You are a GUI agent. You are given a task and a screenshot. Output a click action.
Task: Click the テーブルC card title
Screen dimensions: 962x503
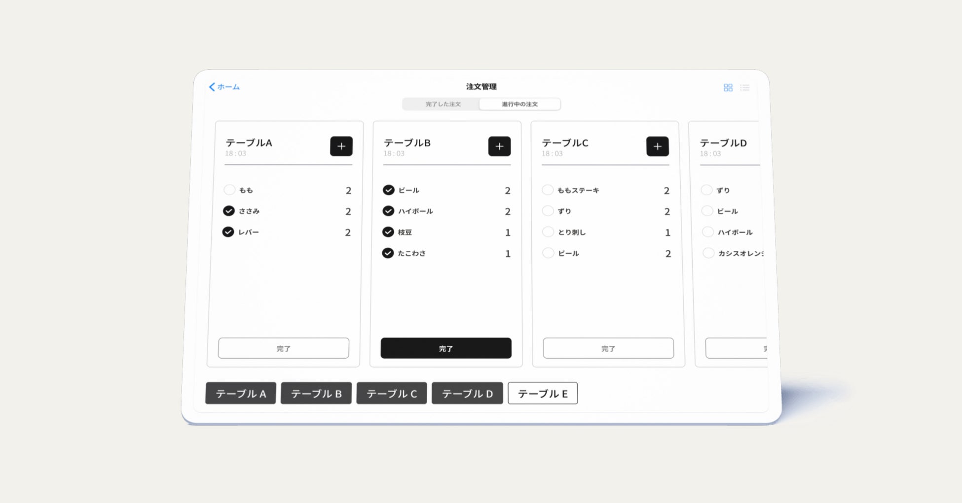point(565,143)
